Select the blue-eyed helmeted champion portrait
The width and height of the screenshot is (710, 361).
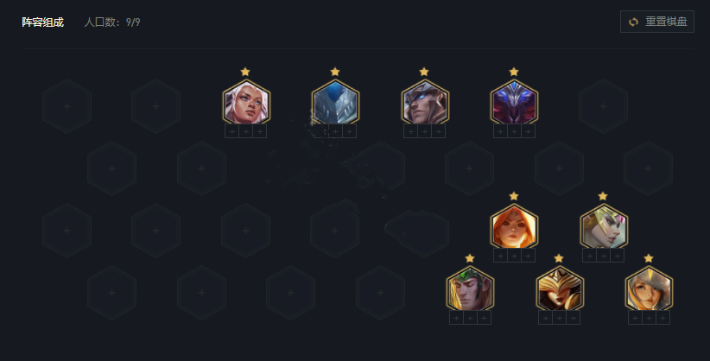(x=425, y=103)
